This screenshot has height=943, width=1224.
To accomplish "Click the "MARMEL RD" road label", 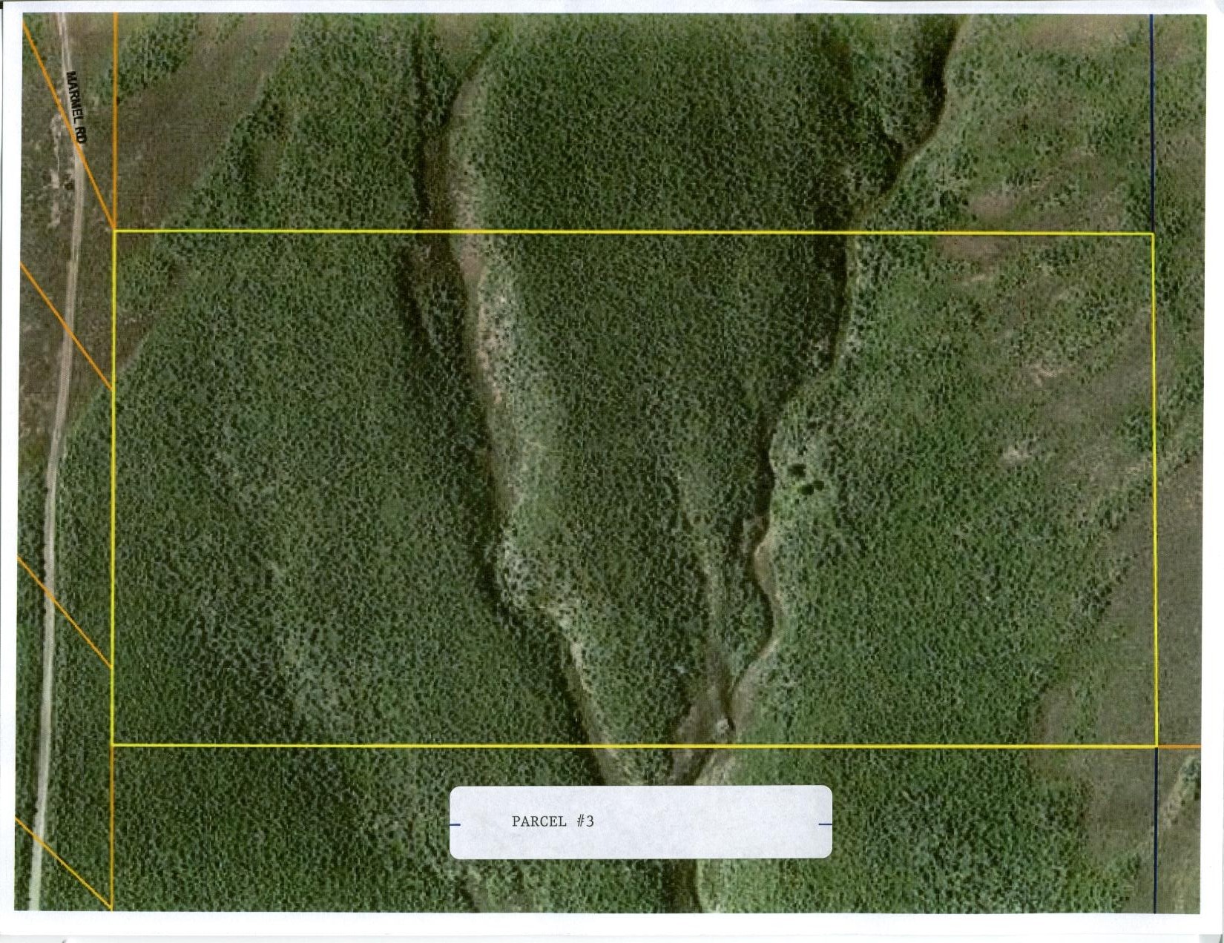I will tap(76, 107).
